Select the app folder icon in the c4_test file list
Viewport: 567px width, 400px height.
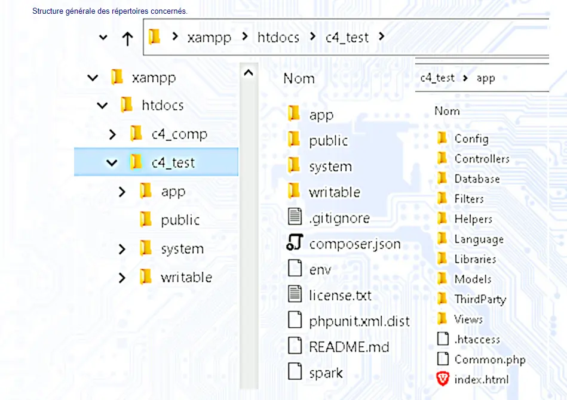[294, 113]
